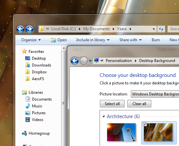Screen dimensions: 179x146
Task: Open Share with menu
Action: pyautogui.click(x=131, y=40)
